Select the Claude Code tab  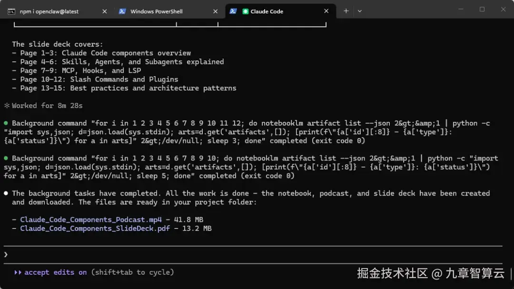281,11
